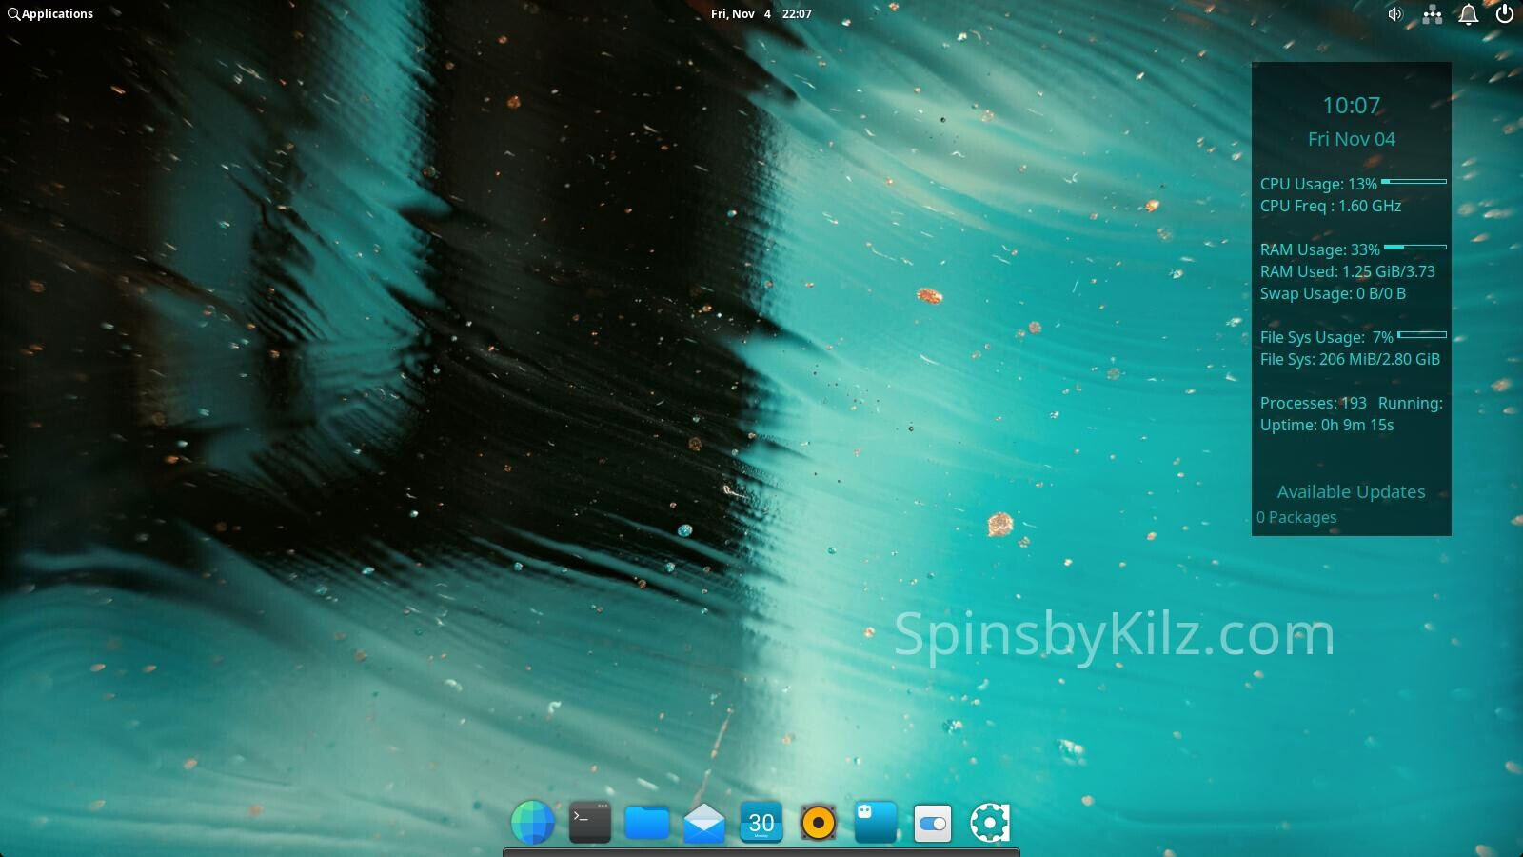
Task: Open the toggle-switch System Settings dock icon
Action: coord(932,823)
